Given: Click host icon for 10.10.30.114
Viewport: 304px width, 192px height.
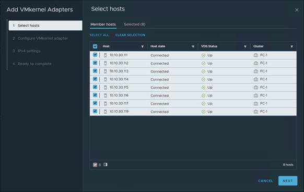Looking at the screenshot, I should [x=106, y=79].
